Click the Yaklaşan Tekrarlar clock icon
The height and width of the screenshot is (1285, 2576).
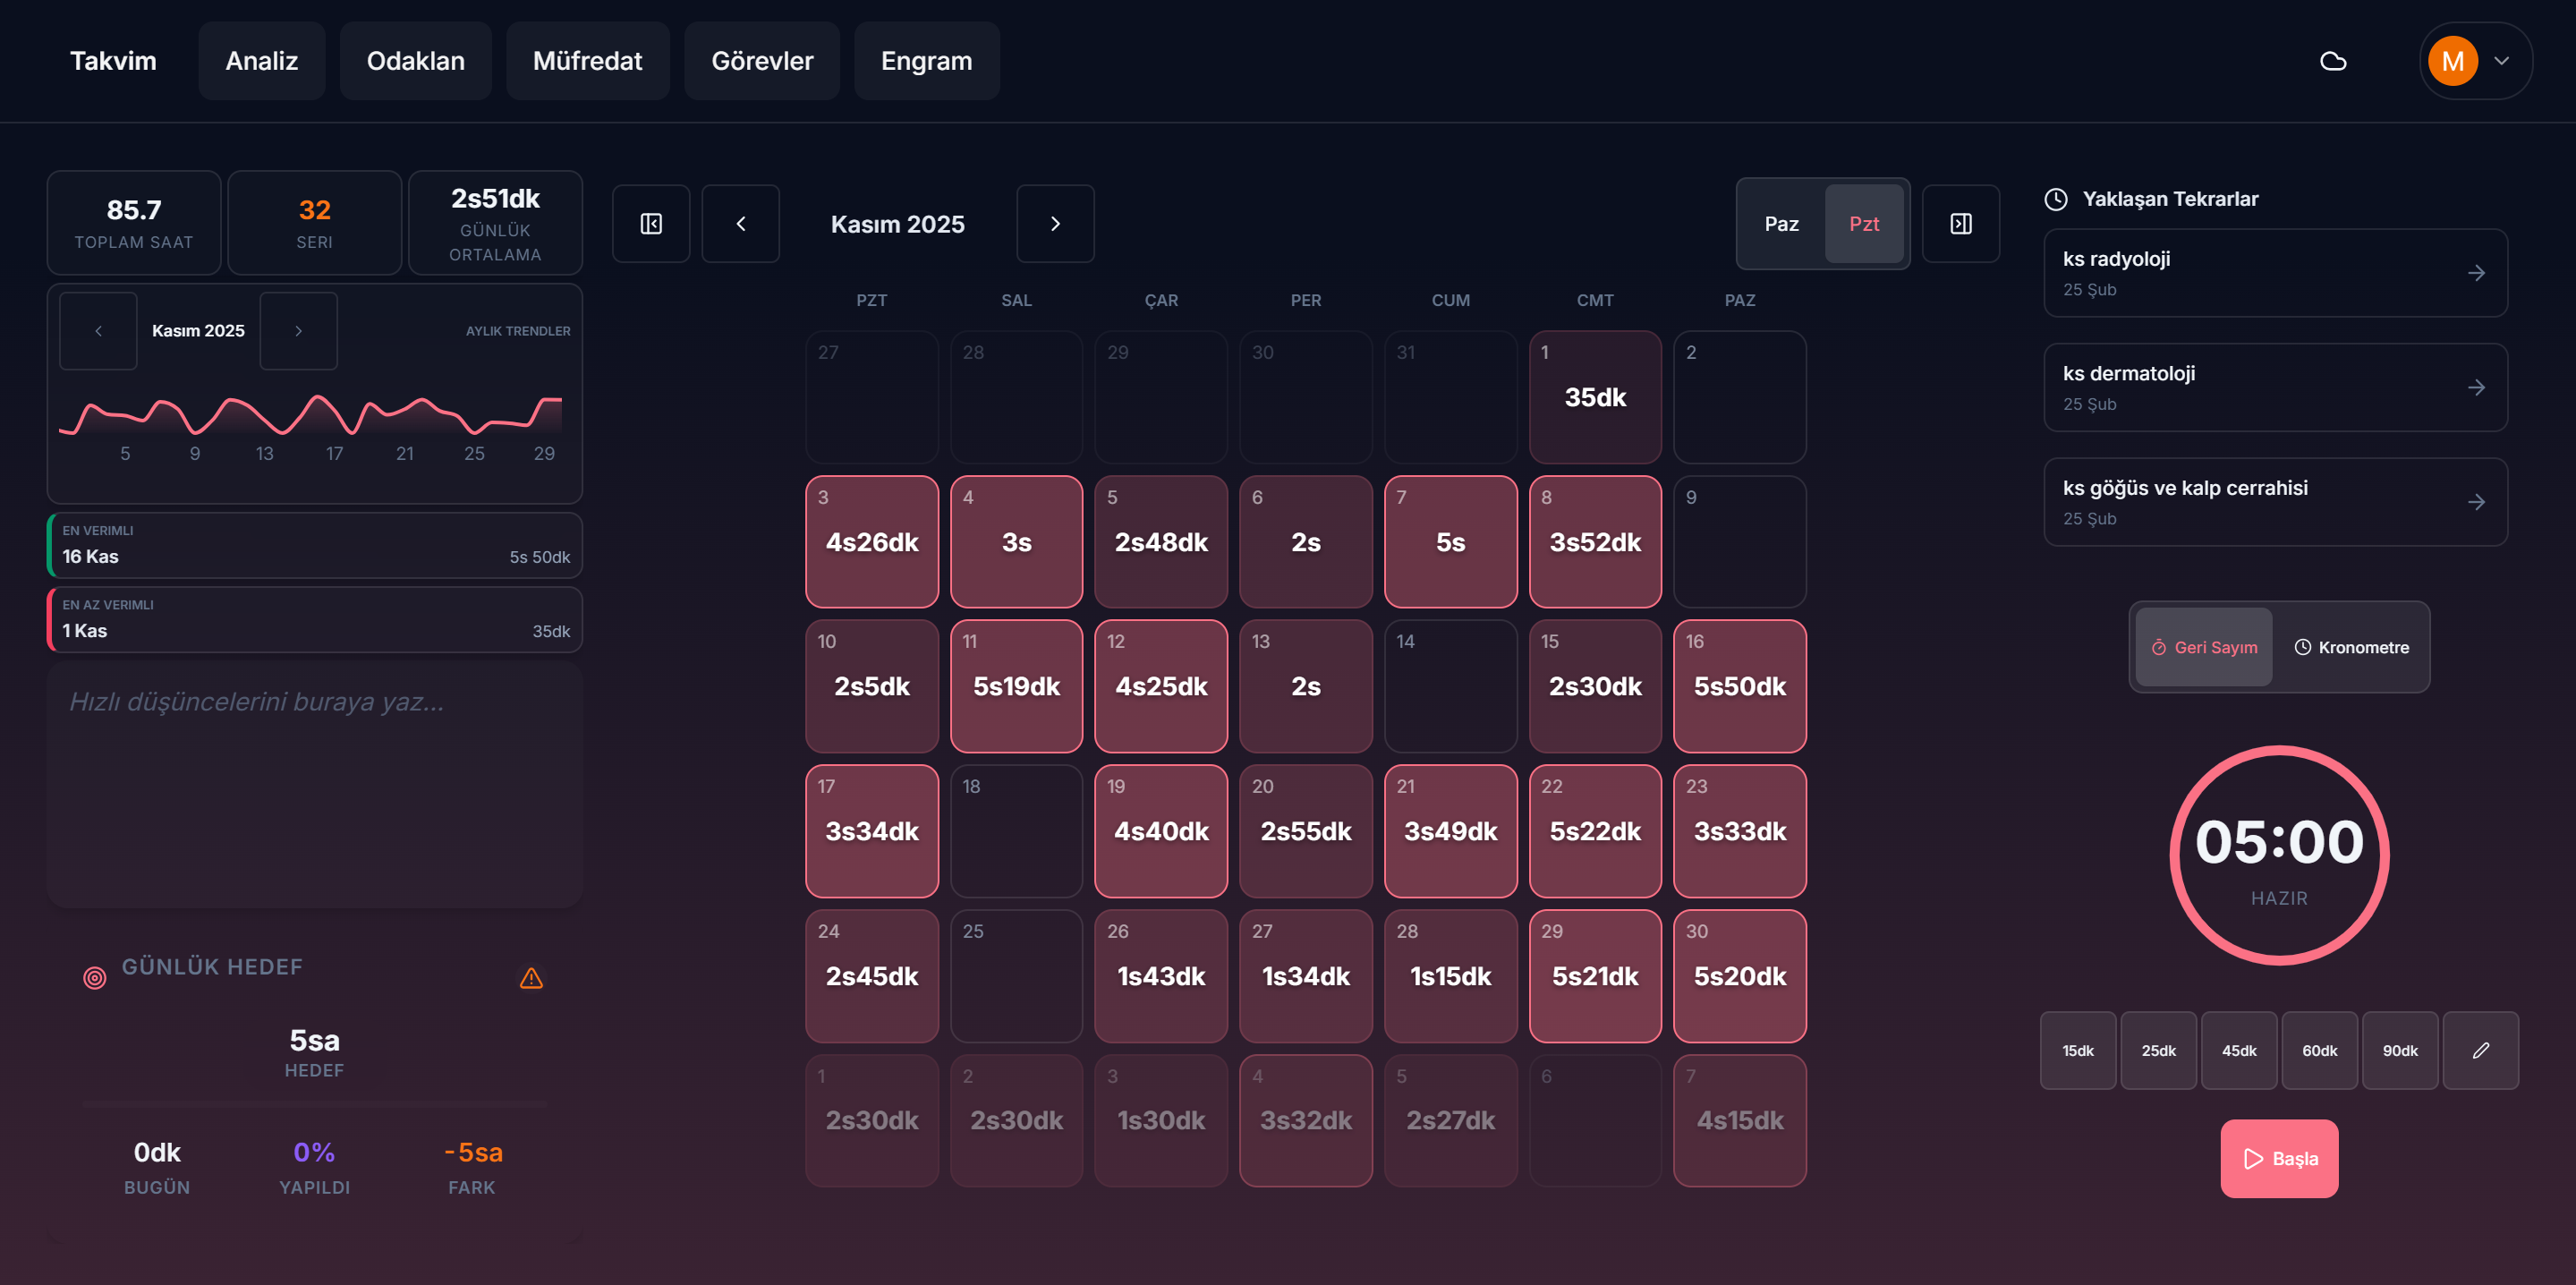coord(2056,199)
